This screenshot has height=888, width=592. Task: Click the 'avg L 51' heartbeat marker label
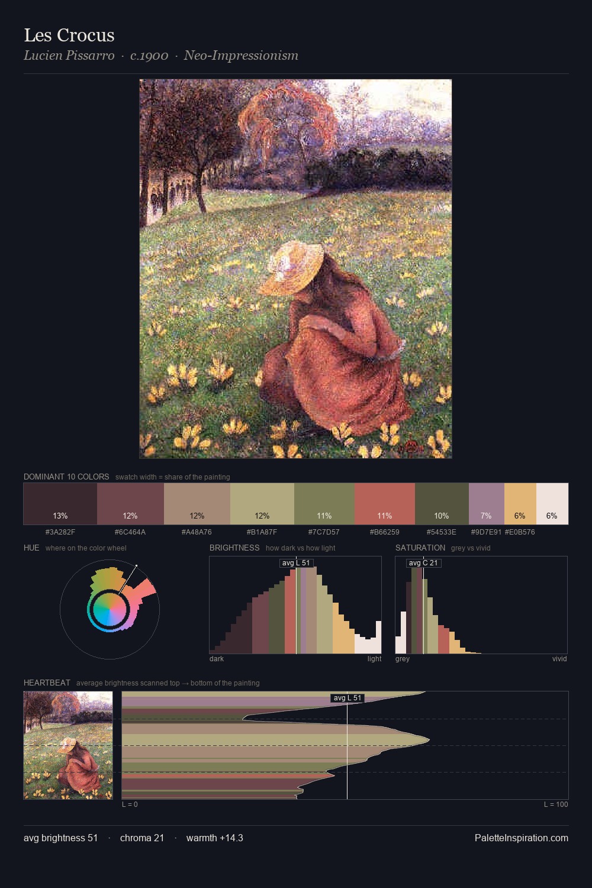click(x=348, y=698)
